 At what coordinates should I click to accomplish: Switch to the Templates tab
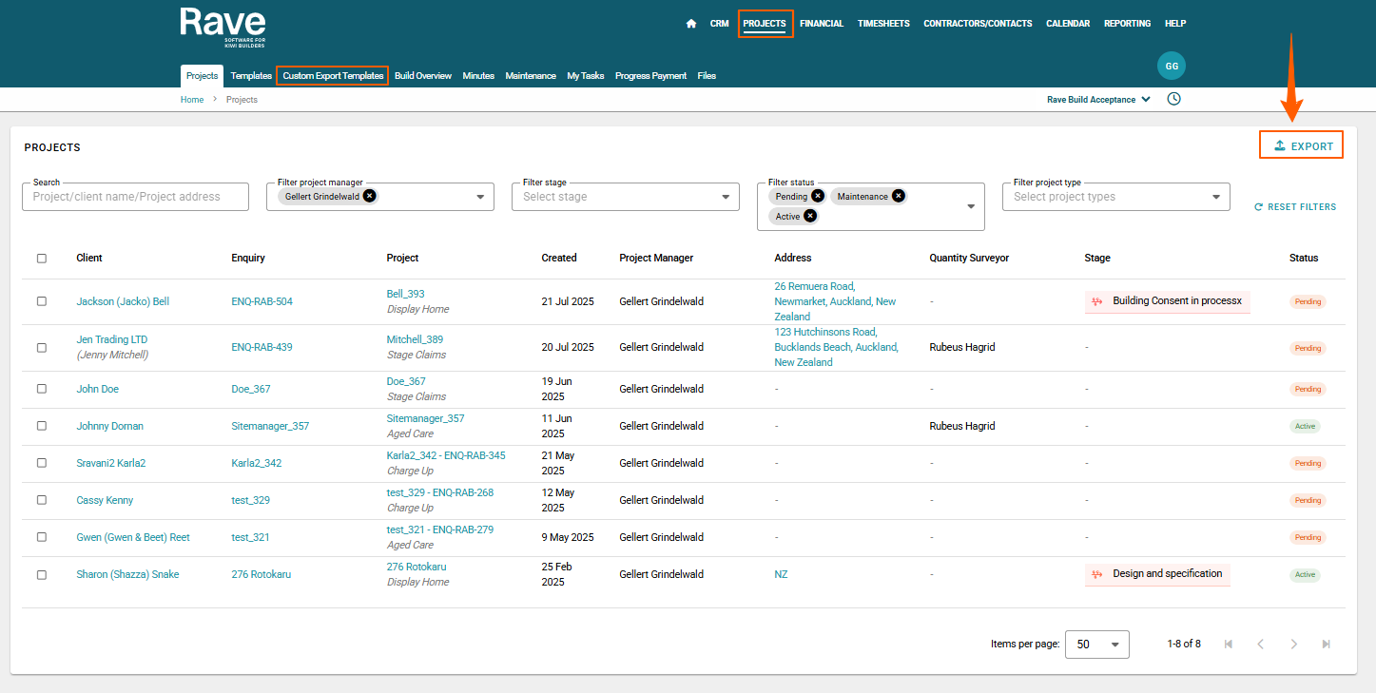click(x=251, y=76)
